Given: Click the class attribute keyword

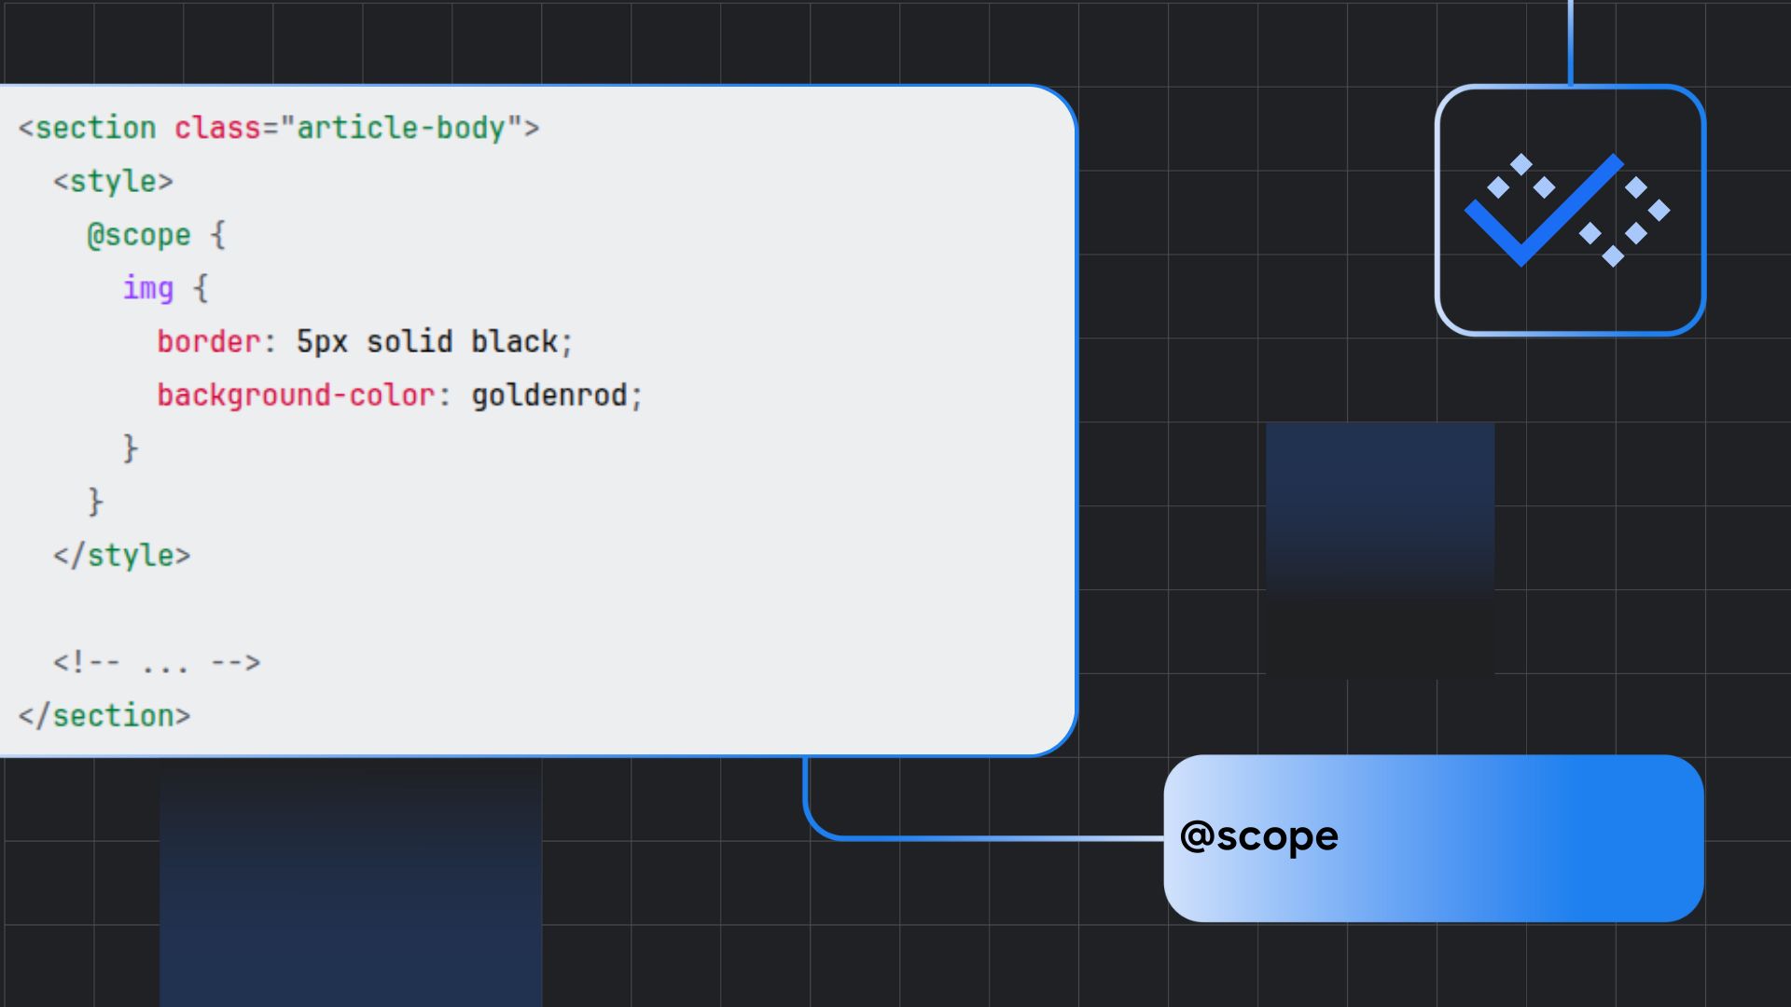Looking at the screenshot, I should click(x=217, y=128).
